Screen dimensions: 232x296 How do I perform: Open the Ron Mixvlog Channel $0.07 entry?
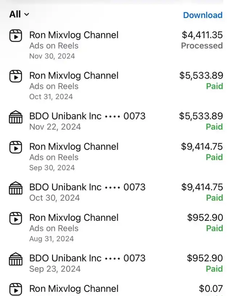point(116,289)
